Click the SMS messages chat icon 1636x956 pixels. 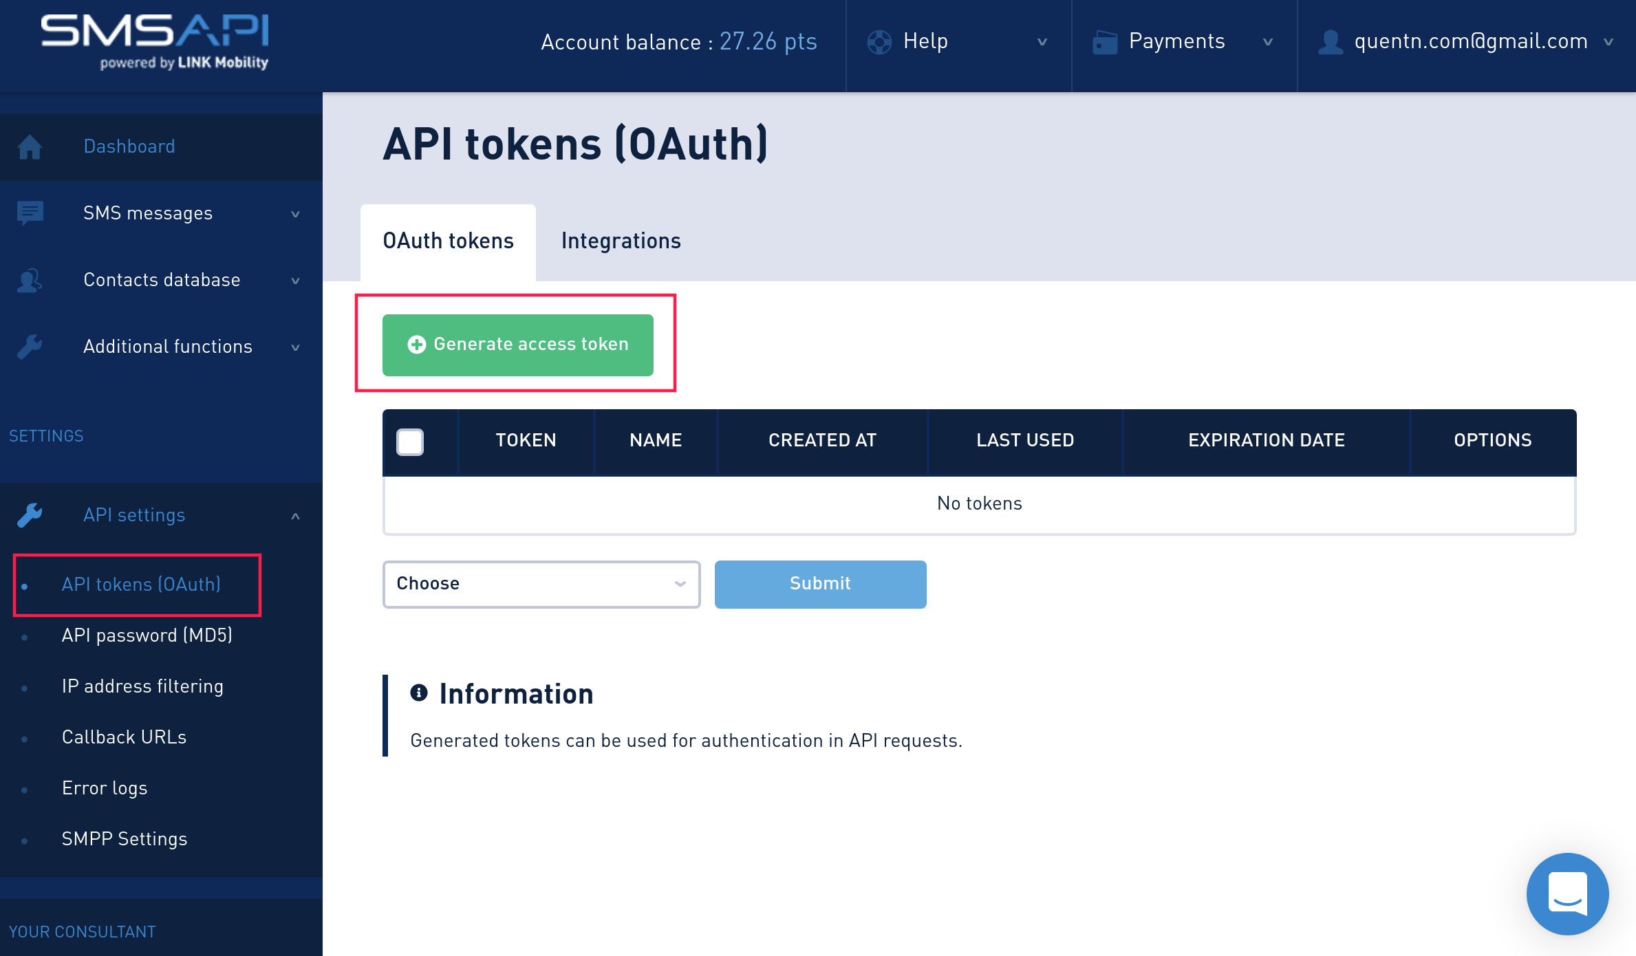tap(30, 213)
